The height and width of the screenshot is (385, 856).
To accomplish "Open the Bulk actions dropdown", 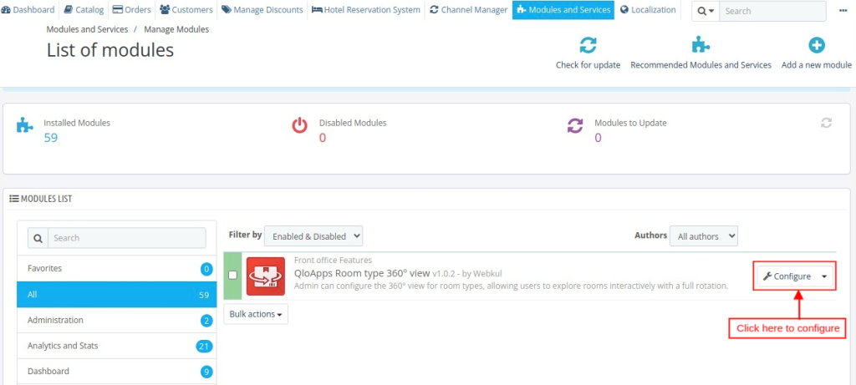I will pos(256,314).
